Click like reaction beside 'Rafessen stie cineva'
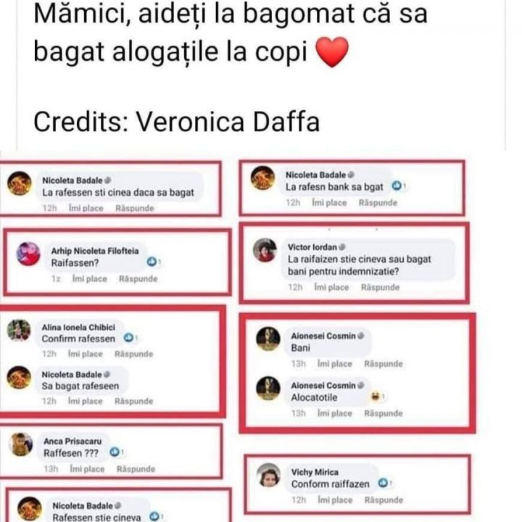The height and width of the screenshot is (522, 522). (x=154, y=517)
